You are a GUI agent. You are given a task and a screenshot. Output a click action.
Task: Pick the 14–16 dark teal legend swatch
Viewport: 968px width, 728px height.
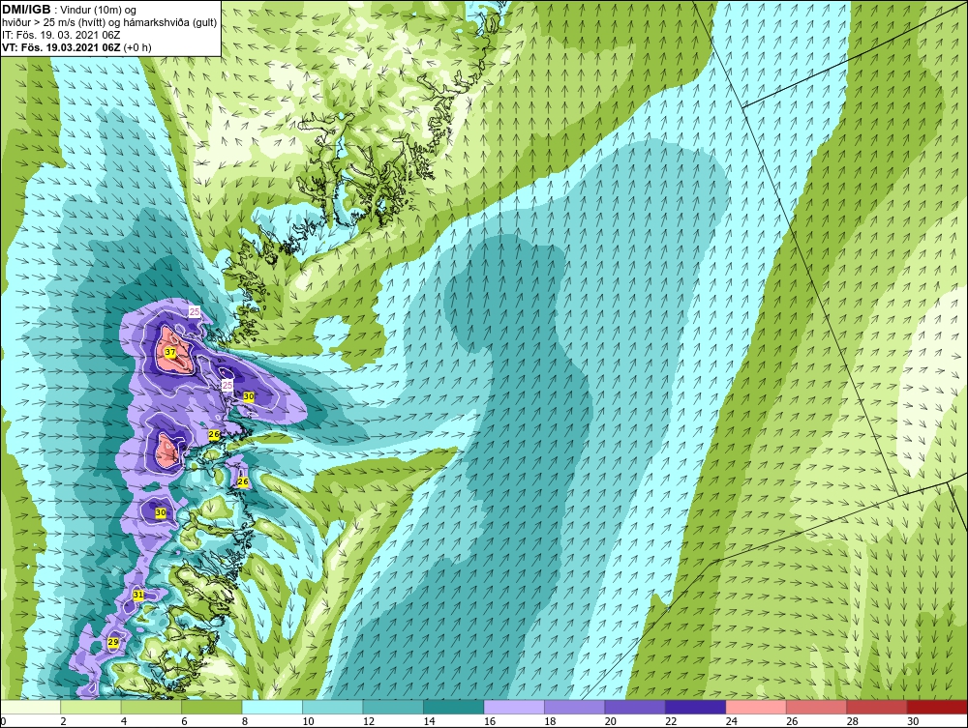[454, 707]
